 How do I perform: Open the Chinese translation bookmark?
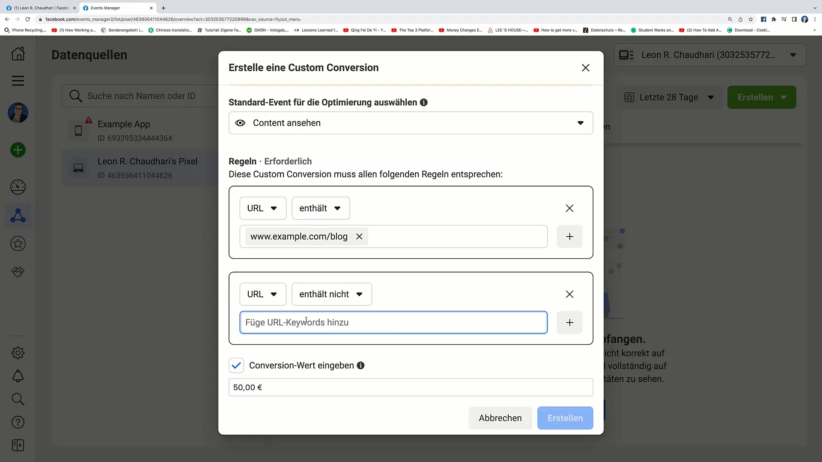[170, 30]
